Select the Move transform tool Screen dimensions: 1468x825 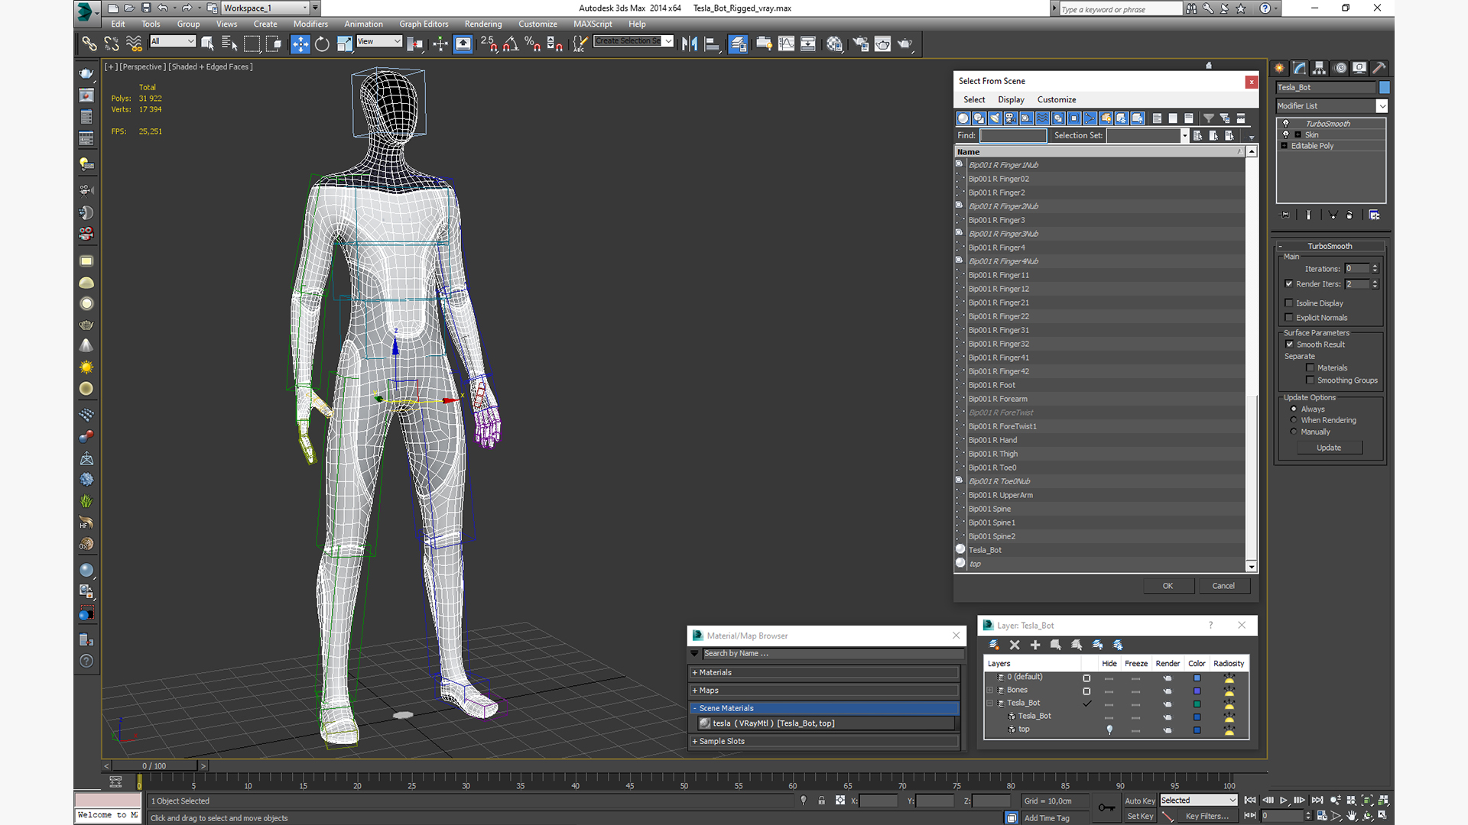pyautogui.click(x=300, y=44)
